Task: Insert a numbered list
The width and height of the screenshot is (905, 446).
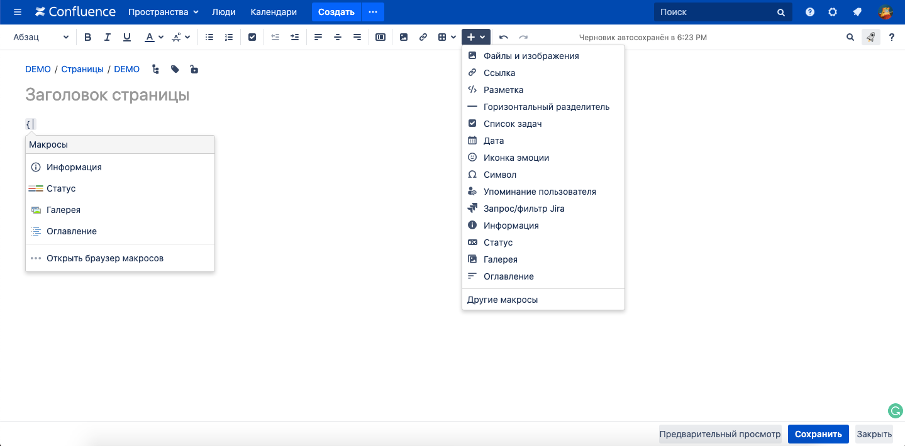Action: point(229,37)
